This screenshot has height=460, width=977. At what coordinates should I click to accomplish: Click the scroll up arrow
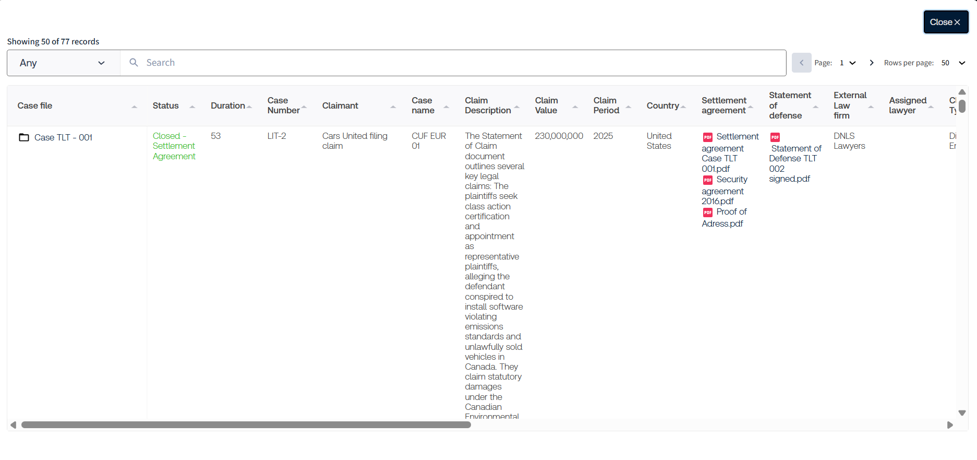962,92
